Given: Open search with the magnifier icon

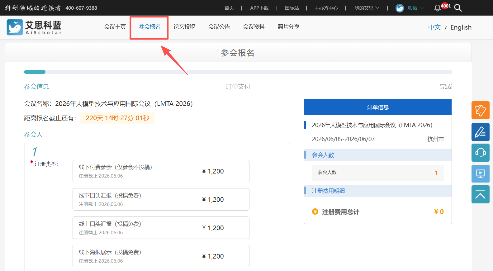Looking at the screenshot, I should [458, 8].
